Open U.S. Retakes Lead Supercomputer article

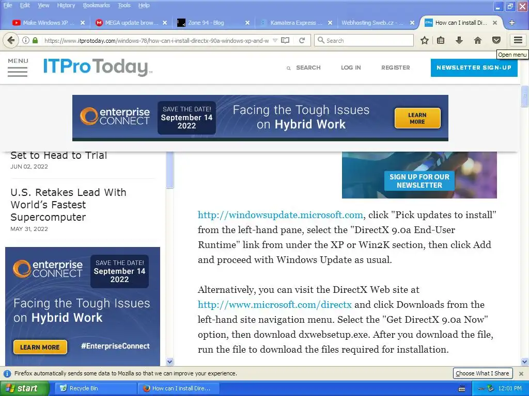(x=68, y=205)
